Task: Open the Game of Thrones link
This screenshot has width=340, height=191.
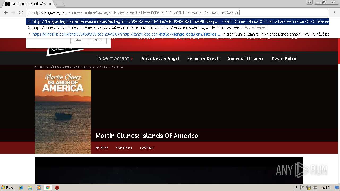Action: tap(245, 58)
